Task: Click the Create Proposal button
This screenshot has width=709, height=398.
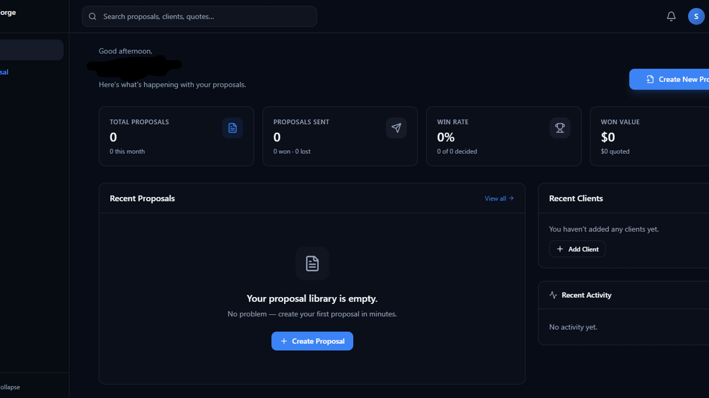Action: pyautogui.click(x=312, y=341)
